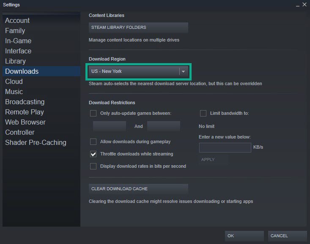
Task: Click the Steam auto-selects server description
Action: click(176, 83)
